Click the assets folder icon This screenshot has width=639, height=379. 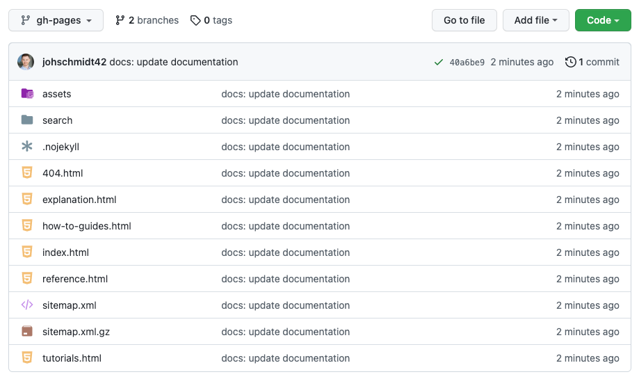click(27, 94)
